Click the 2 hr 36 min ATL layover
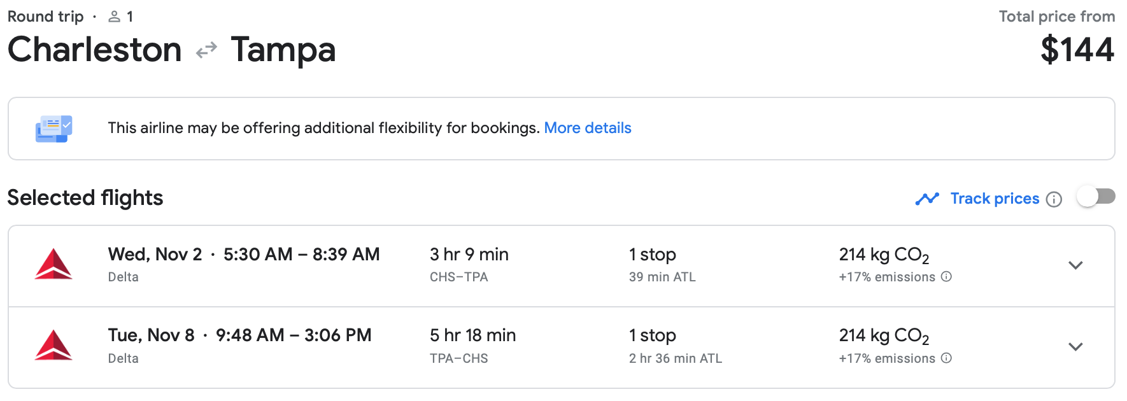The width and height of the screenshot is (1127, 401). [x=675, y=358]
